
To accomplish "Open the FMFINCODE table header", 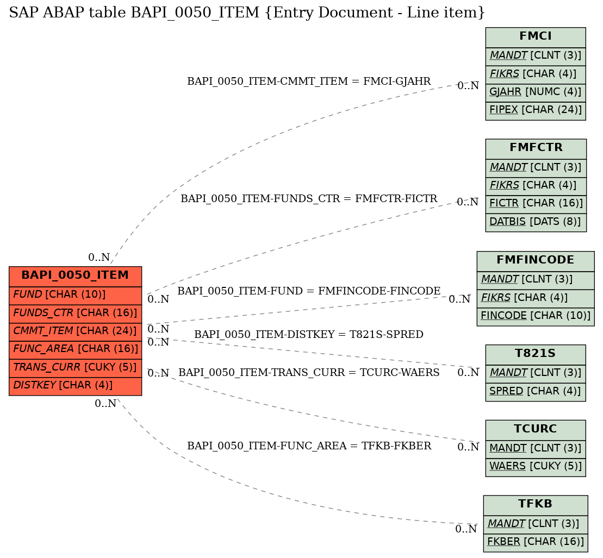I will [x=536, y=261].
